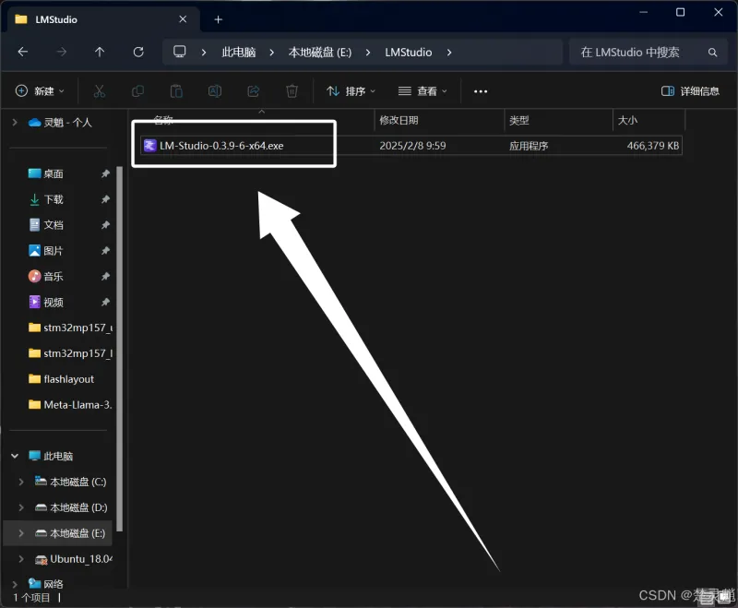Expand the Local Disk (C:) tree node
The image size is (738, 608).
click(x=22, y=482)
